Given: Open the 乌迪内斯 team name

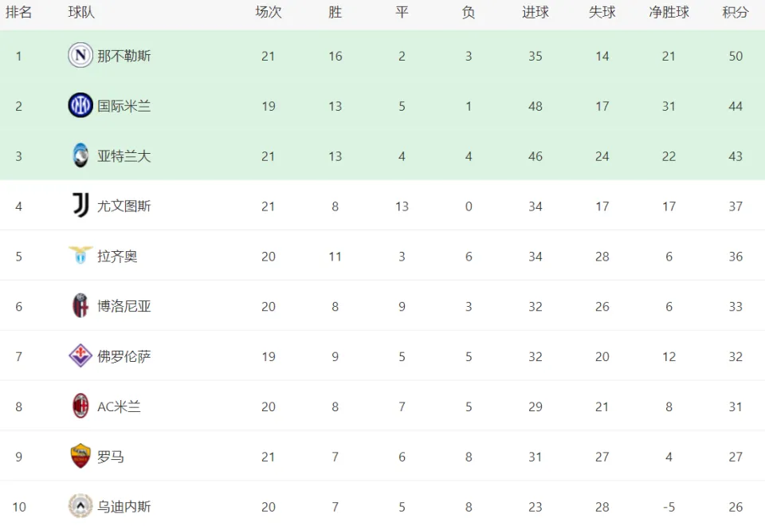Looking at the screenshot, I should (x=124, y=507).
